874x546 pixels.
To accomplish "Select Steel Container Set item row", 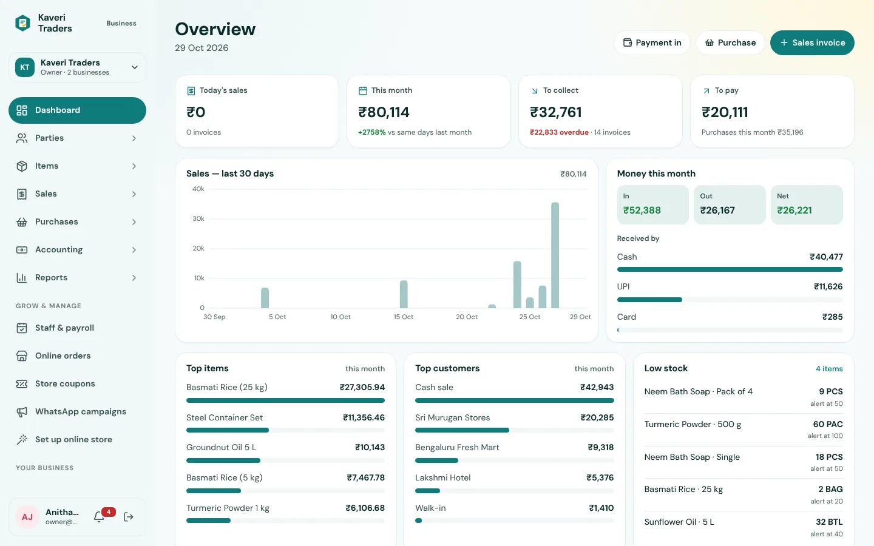I will [285, 423].
